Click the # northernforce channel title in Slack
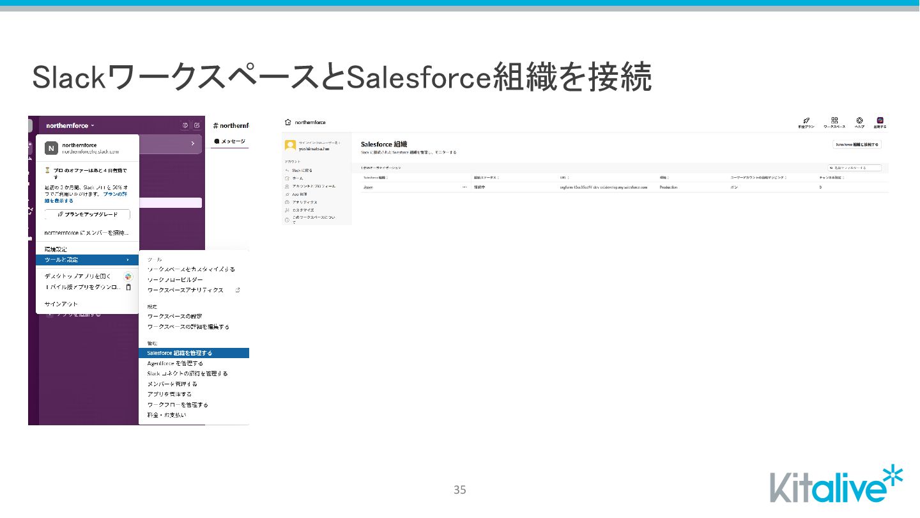 [x=231, y=125]
